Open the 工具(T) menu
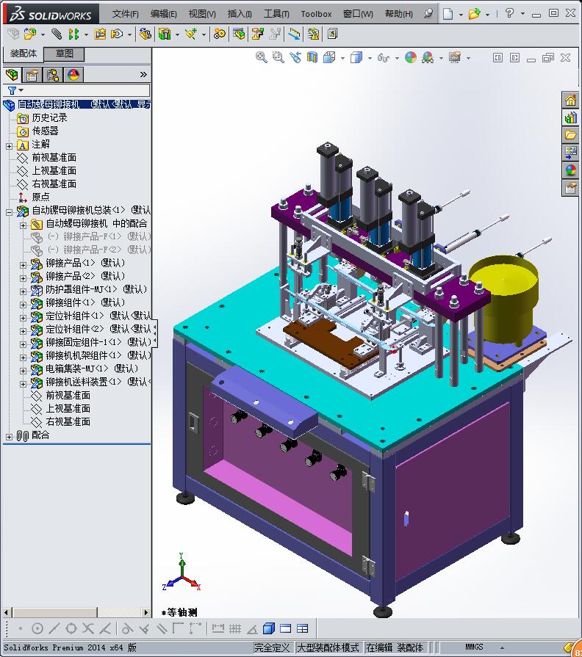This screenshot has width=582, height=657. 276,14
